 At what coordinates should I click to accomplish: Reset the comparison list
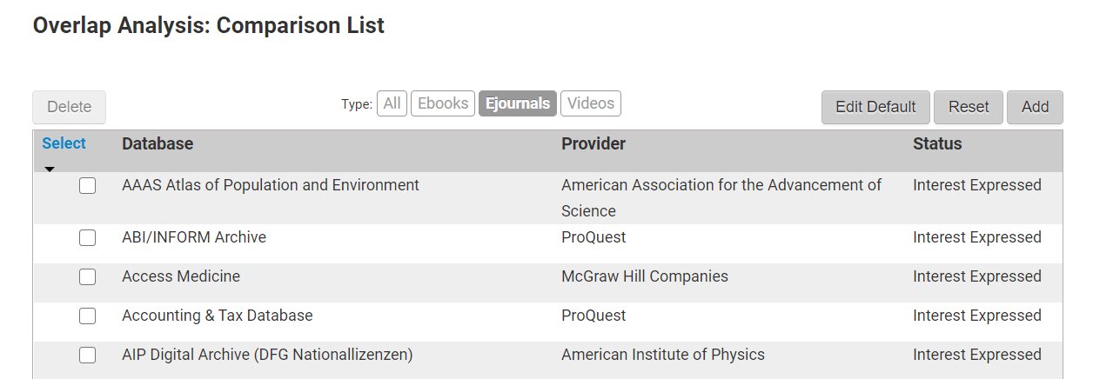[969, 107]
